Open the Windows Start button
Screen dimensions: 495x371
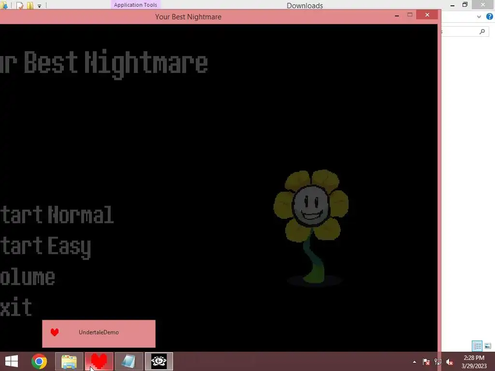(12, 361)
